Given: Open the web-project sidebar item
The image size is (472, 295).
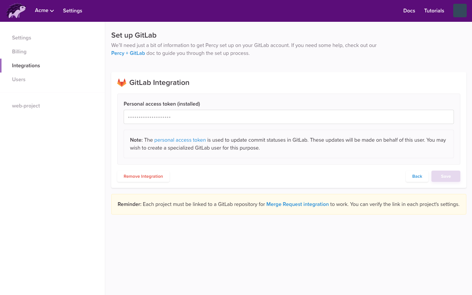Looking at the screenshot, I should pos(26,106).
